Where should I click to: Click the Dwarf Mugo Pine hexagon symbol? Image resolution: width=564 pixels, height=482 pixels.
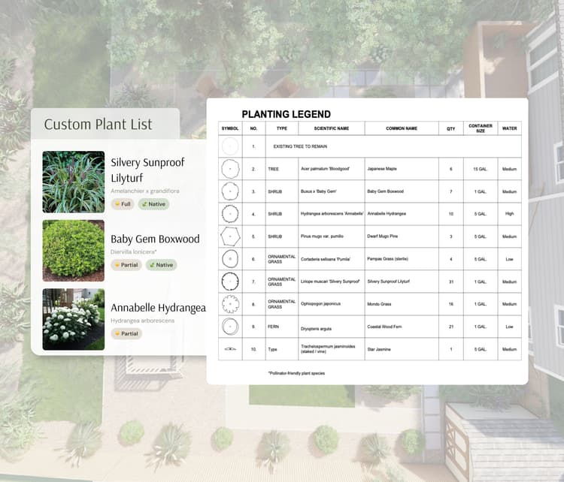click(230, 236)
